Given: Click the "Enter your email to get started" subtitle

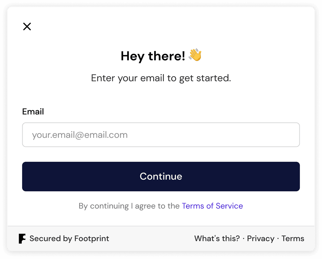Looking at the screenshot, I should 161,78.
